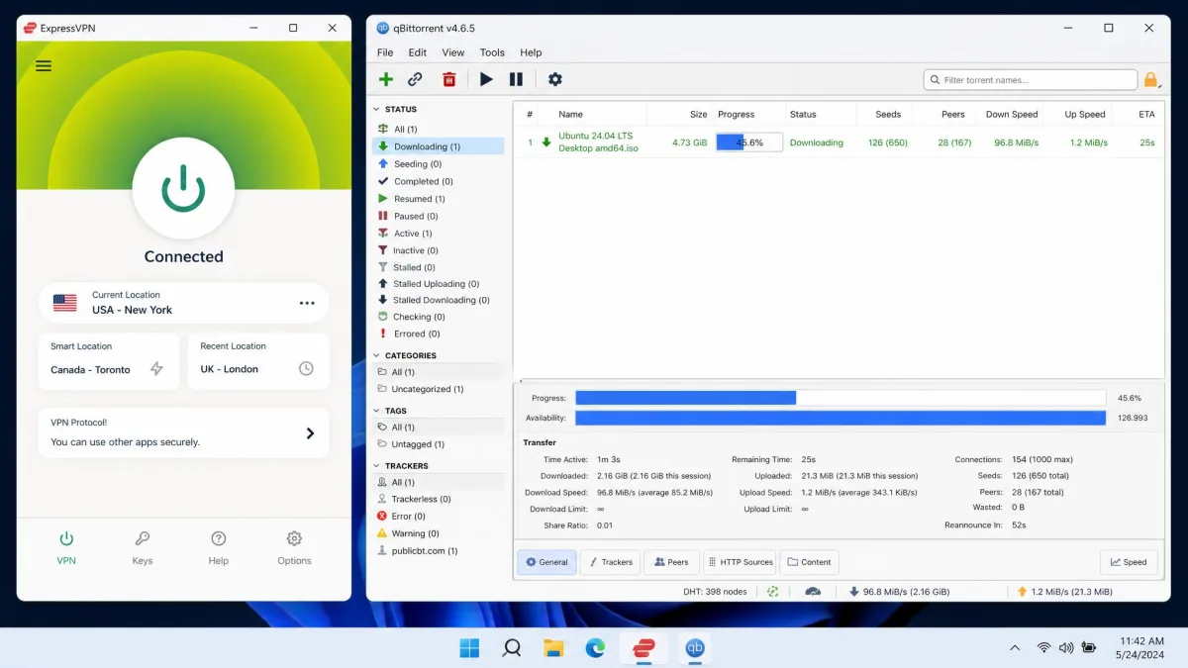The image size is (1188, 668).
Task: Sort by the Down Speed column header
Action: tap(1012, 114)
